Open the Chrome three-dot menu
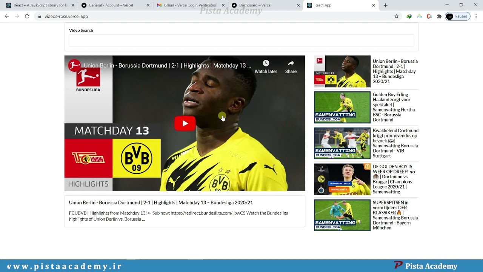The width and height of the screenshot is (483, 272). pyautogui.click(x=476, y=16)
